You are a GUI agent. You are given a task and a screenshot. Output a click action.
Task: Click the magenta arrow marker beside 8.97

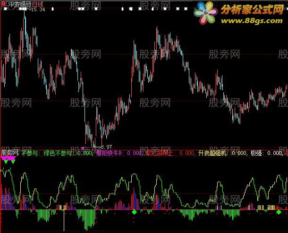pyautogui.click(x=83, y=148)
